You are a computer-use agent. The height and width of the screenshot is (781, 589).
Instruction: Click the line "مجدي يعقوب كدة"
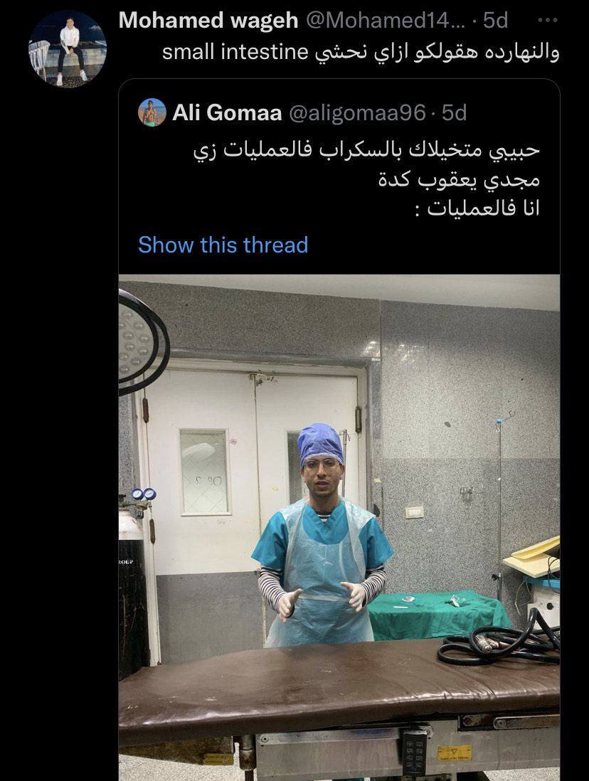(x=459, y=179)
